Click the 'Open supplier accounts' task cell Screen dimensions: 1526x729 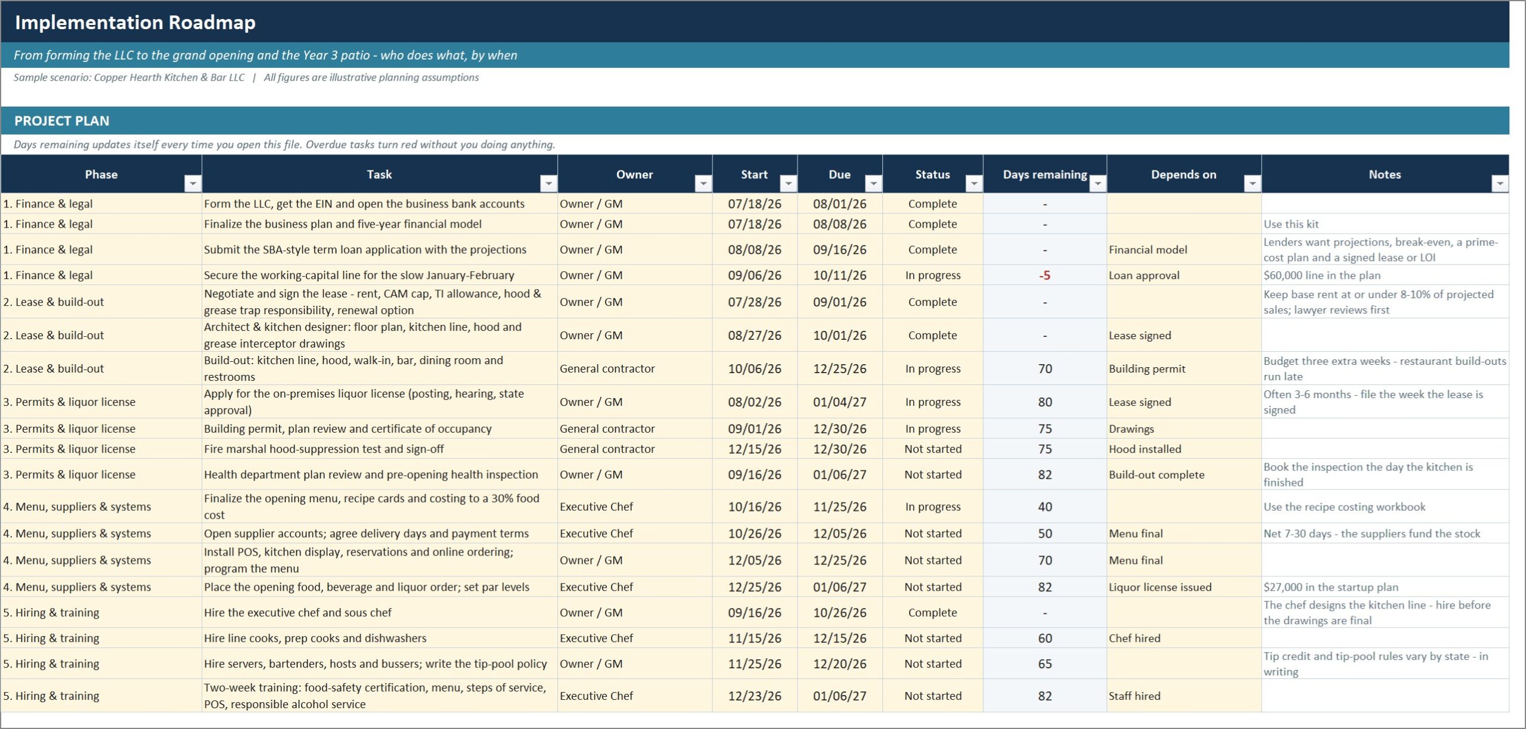380,533
